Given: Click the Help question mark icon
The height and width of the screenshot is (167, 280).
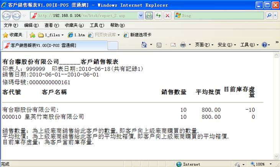Looking at the screenshot, I should [264, 45].
